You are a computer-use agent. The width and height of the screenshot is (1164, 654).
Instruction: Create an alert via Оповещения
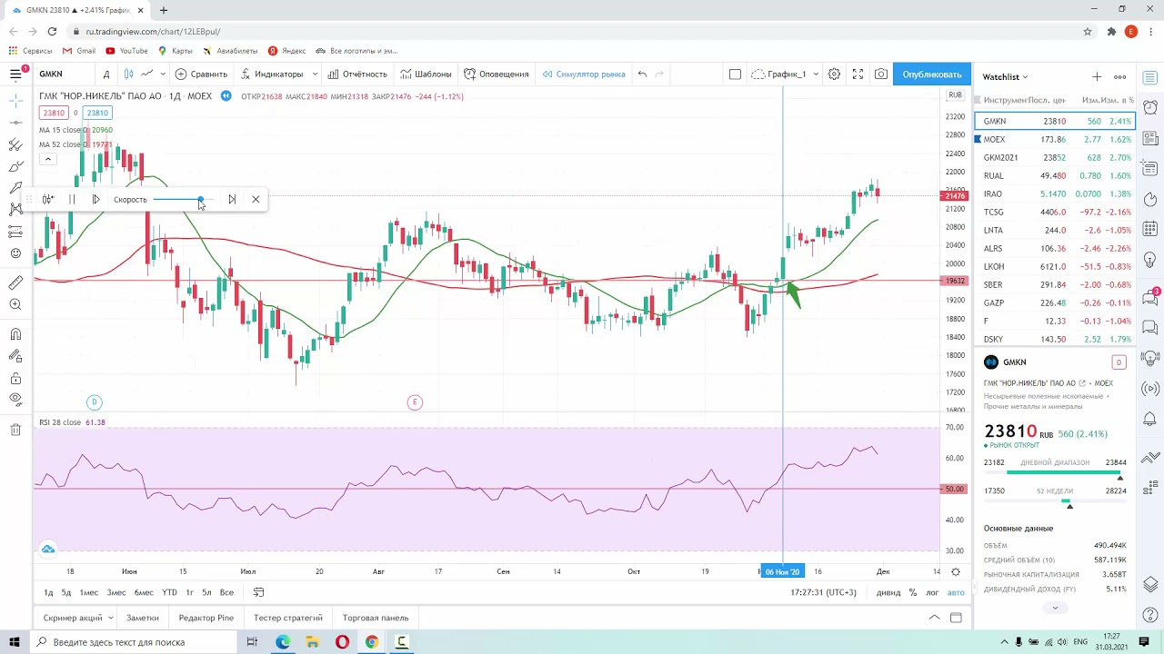(x=496, y=74)
